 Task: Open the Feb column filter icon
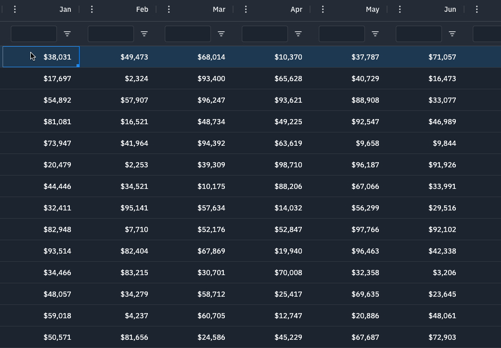144,33
